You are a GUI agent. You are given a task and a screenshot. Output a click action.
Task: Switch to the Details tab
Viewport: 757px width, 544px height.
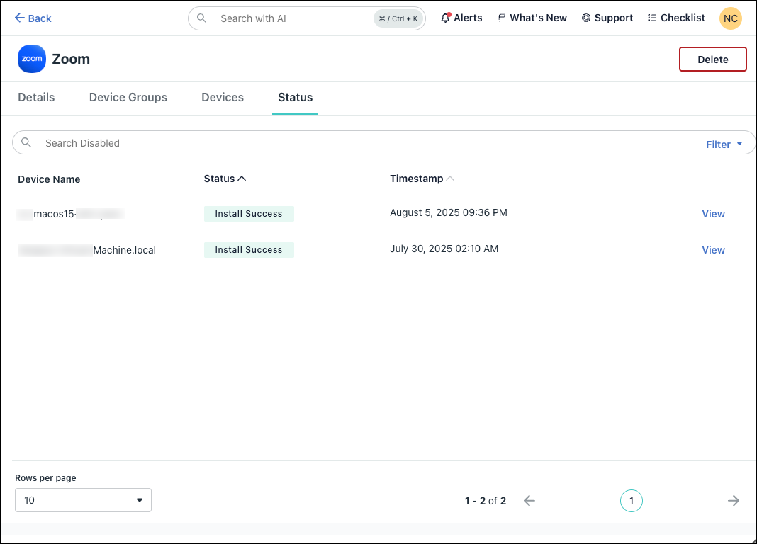(x=36, y=98)
